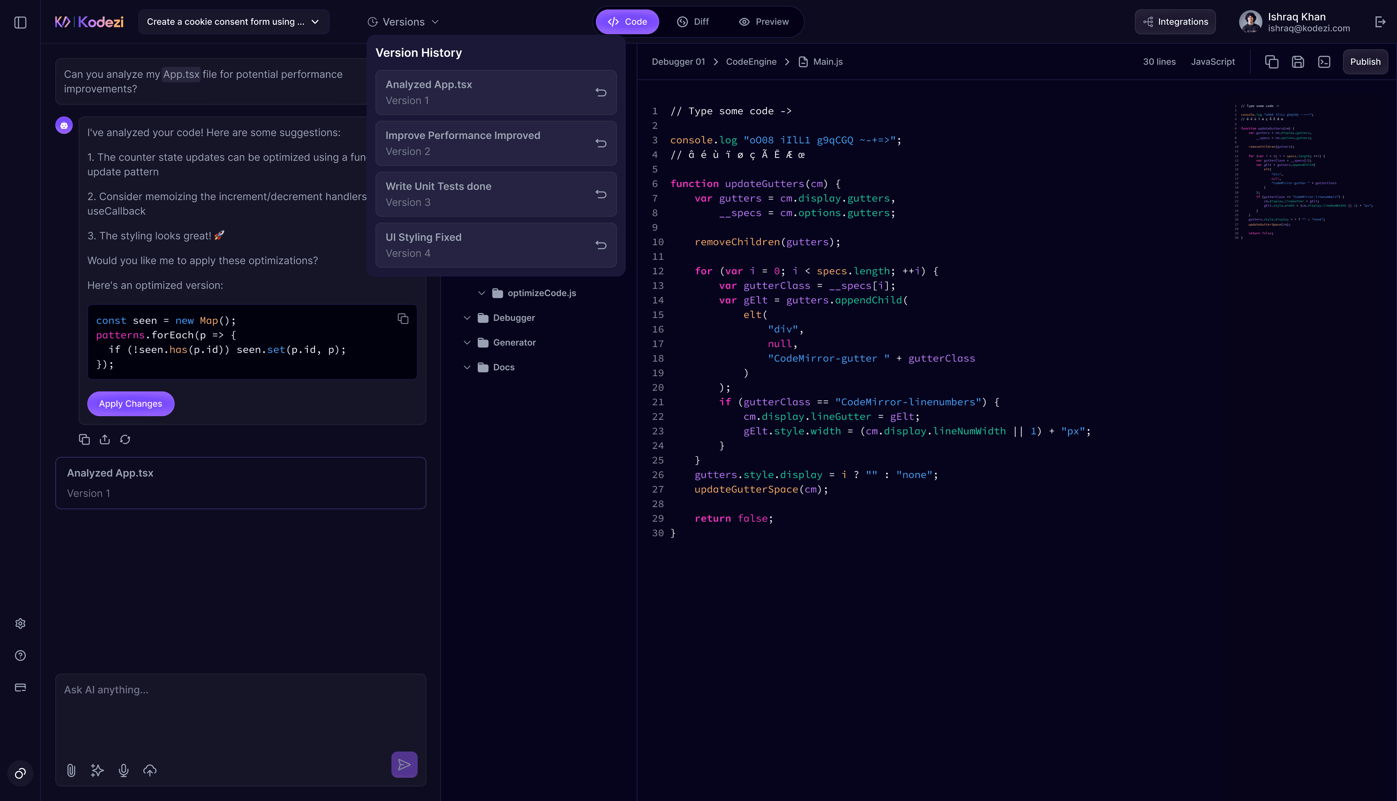The image size is (1397, 801).
Task: Expand the Docs folder chevron
Action: [x=467, y=367]
